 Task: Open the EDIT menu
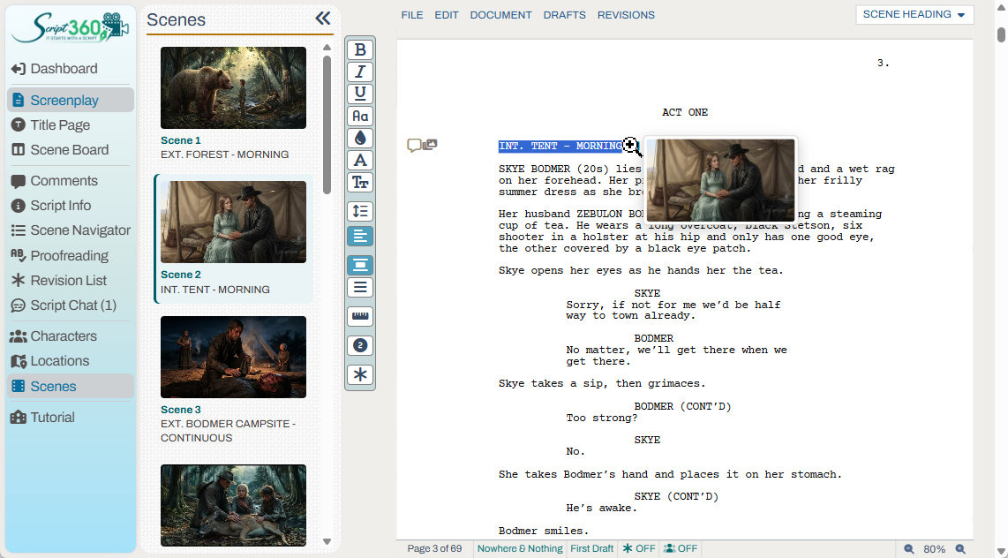point(446,15)
